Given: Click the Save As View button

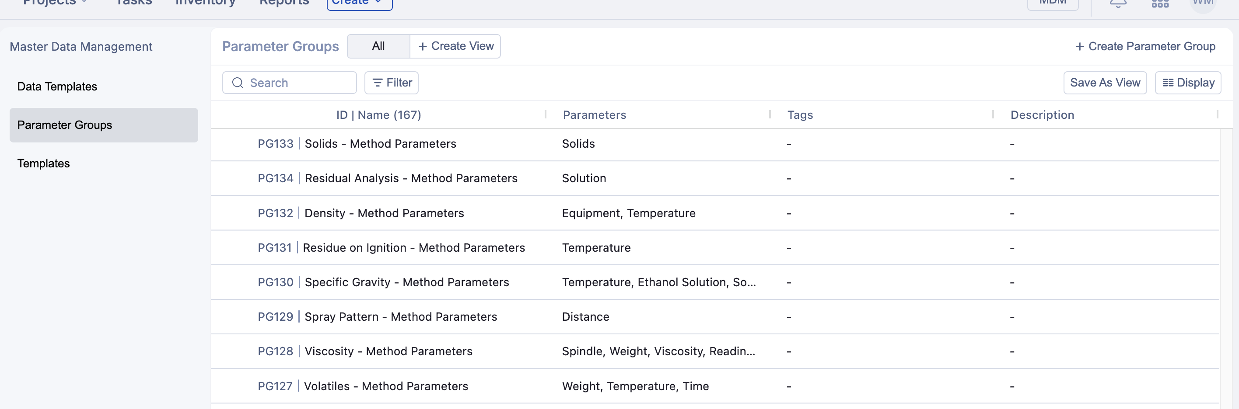Looking at the screenshot, I should point(1105,83).
